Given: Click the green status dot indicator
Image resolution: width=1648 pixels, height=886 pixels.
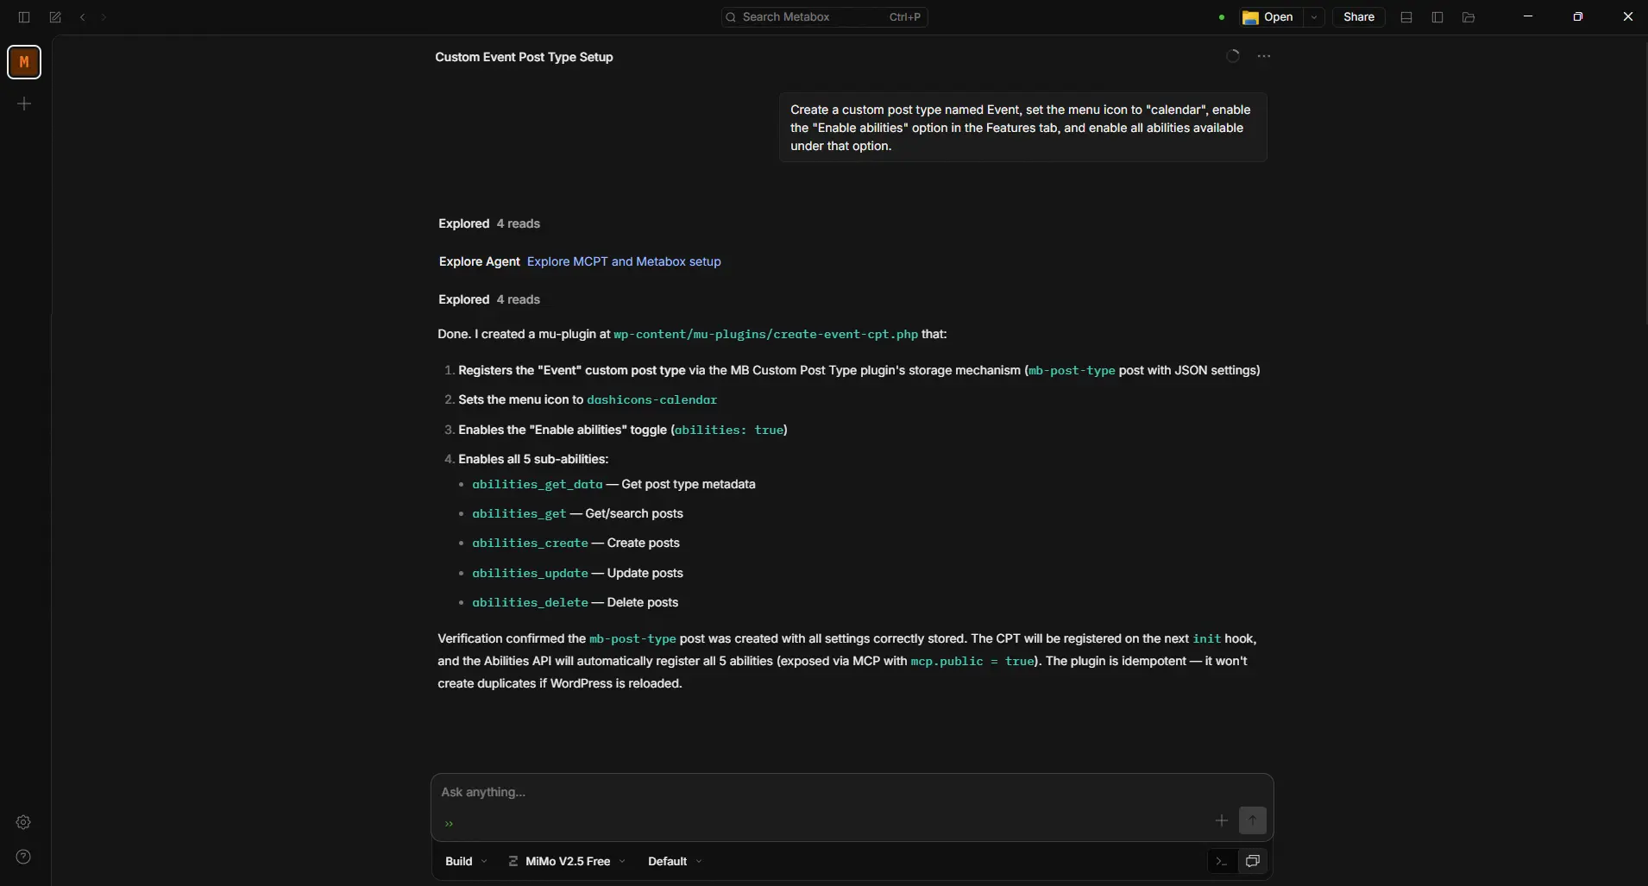Looking at the screenshot, I should point(1222,17).
